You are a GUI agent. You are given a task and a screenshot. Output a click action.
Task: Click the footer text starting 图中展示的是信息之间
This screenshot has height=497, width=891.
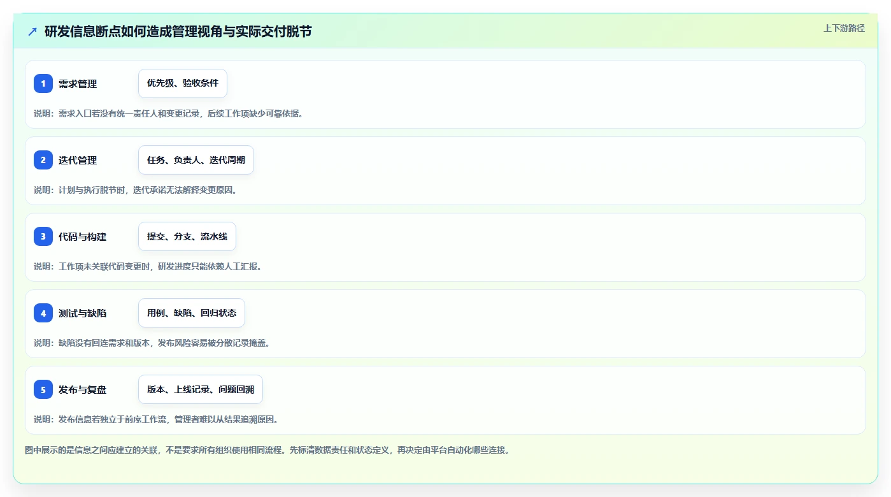tap(267, 450)
